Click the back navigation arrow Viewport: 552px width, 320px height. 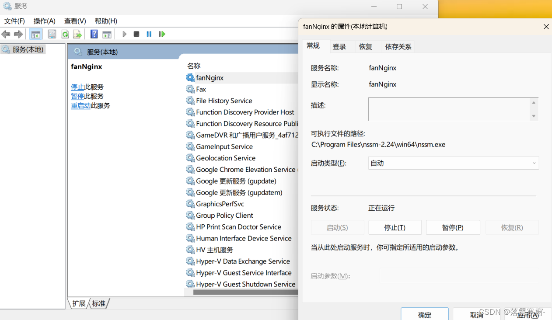[6, 34]
